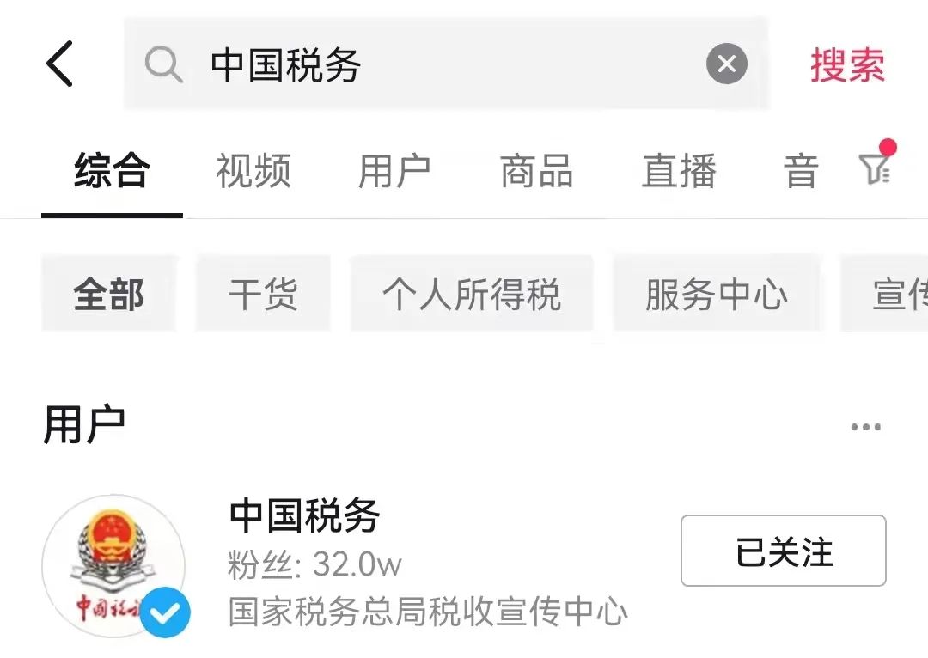
Task: Choose the 服务中心 filter chip
Action: pyautogui.click(x=716, y=294)
